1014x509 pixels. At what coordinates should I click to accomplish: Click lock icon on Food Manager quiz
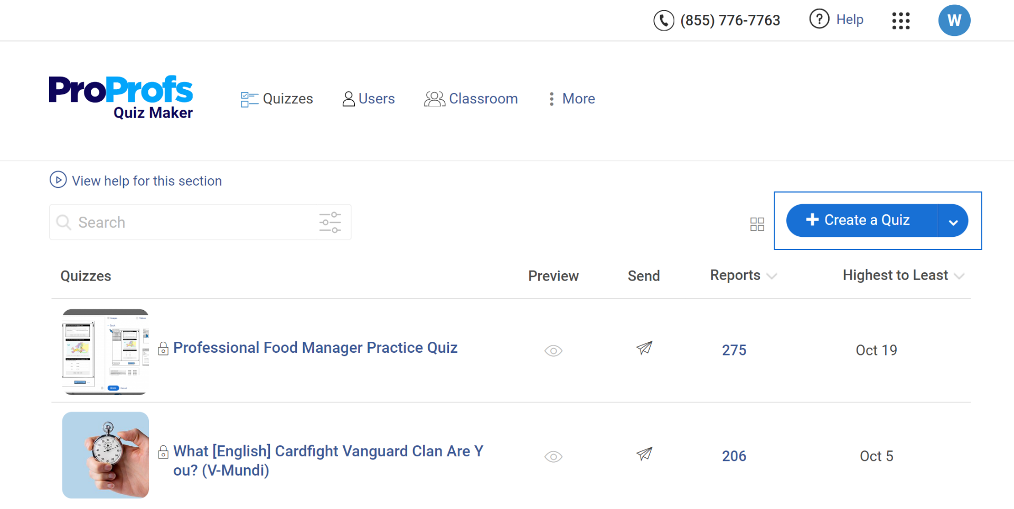point(163,349)
